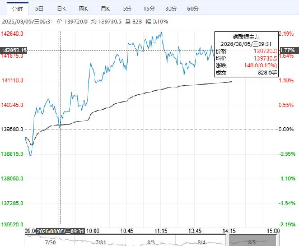The image size is (299, 246).
Task: Select the 5分 interval tab
Action: [127, 8]
